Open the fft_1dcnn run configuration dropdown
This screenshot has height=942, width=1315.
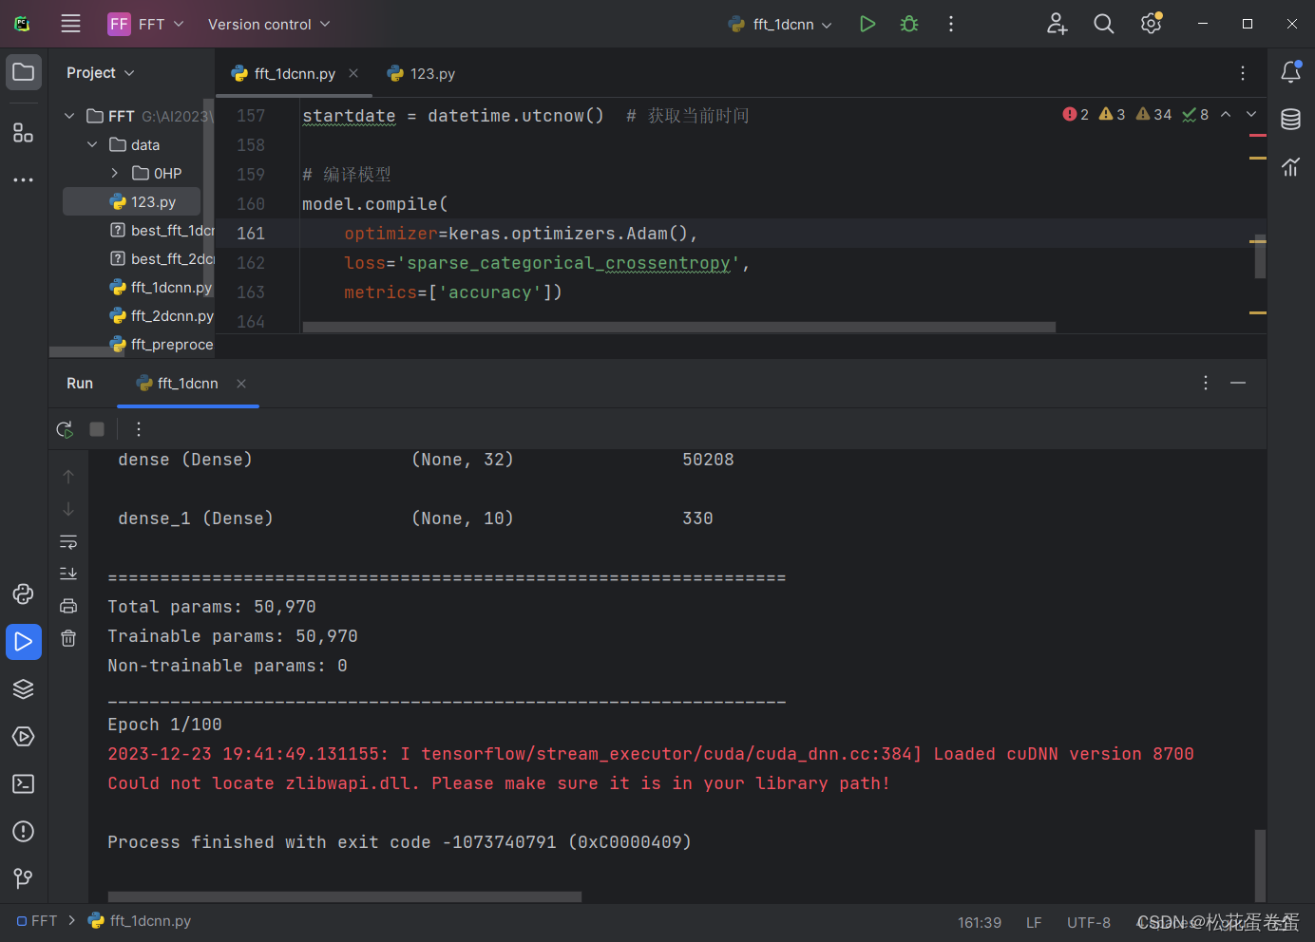point(779,23)
